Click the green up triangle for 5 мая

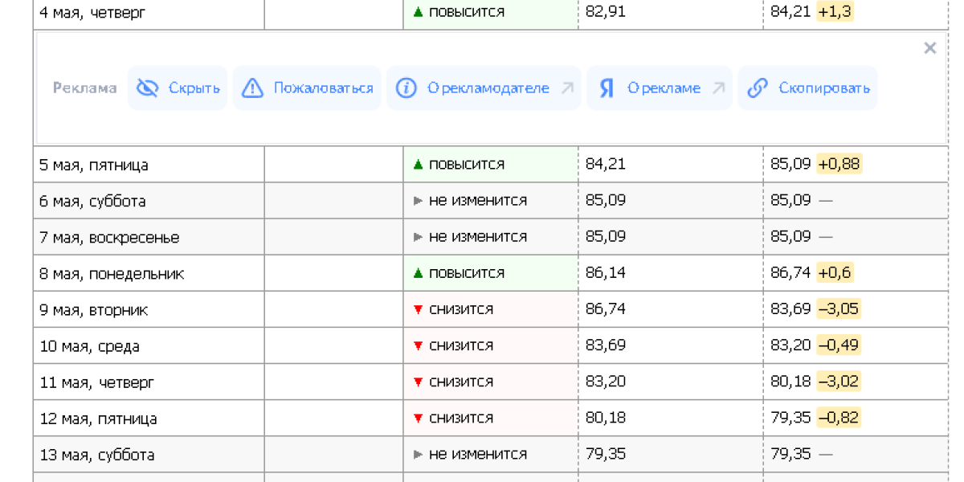click(x=418, y=165)
